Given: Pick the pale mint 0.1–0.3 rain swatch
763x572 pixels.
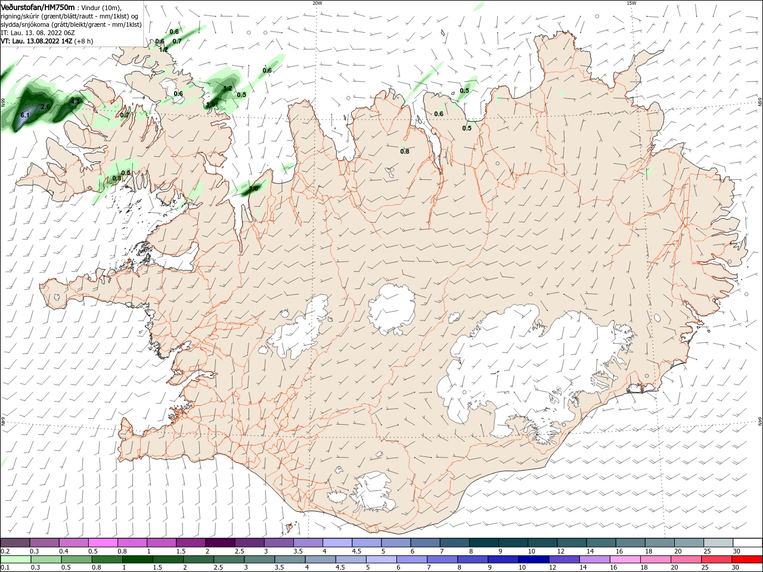Looking at the screenshot, I should coord(15,559).
